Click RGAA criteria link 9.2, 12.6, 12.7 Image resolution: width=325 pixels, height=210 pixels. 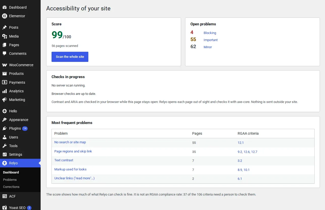(x=248, y=152)
